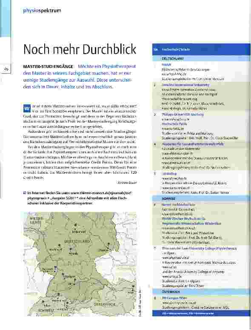
Task: Click the Hildesheim marker dot on the map
Action: click(x=75, y=225)
